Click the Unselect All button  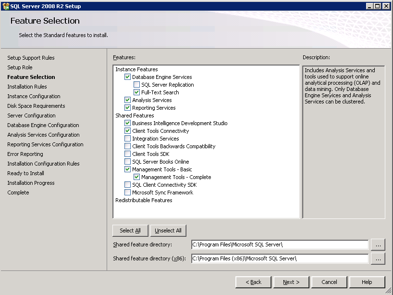pos(168,231)
